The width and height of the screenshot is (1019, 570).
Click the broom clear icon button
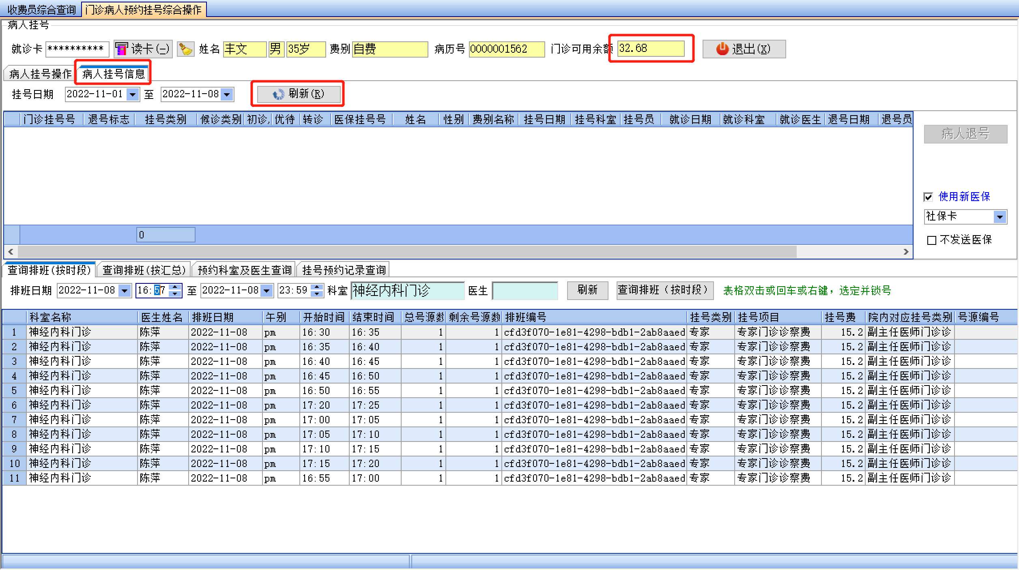pos(185,49)
